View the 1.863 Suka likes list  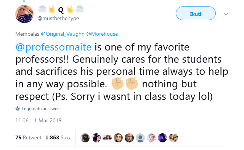pyautogui.click(x=58, y=137)
